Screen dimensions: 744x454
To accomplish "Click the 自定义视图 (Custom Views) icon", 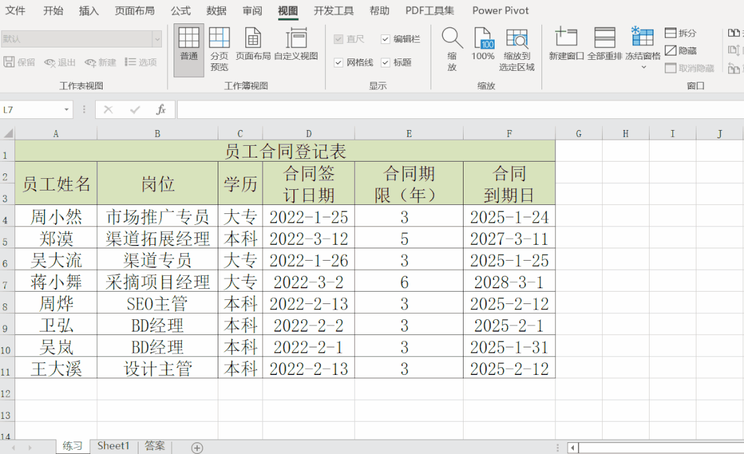I will [x=298, y=41].
